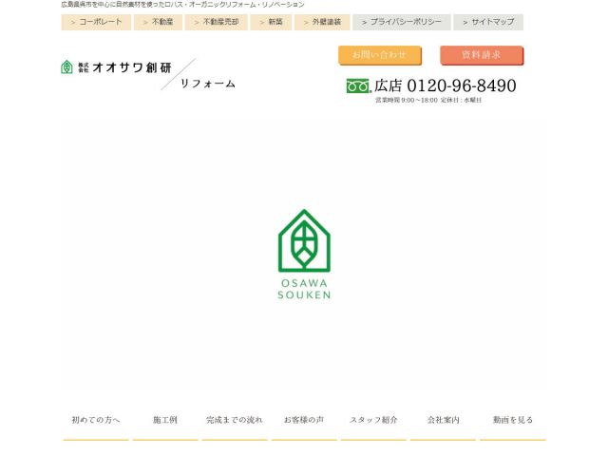Go to 完成までの流れ tab
The image size is (608, 456).
235,420
